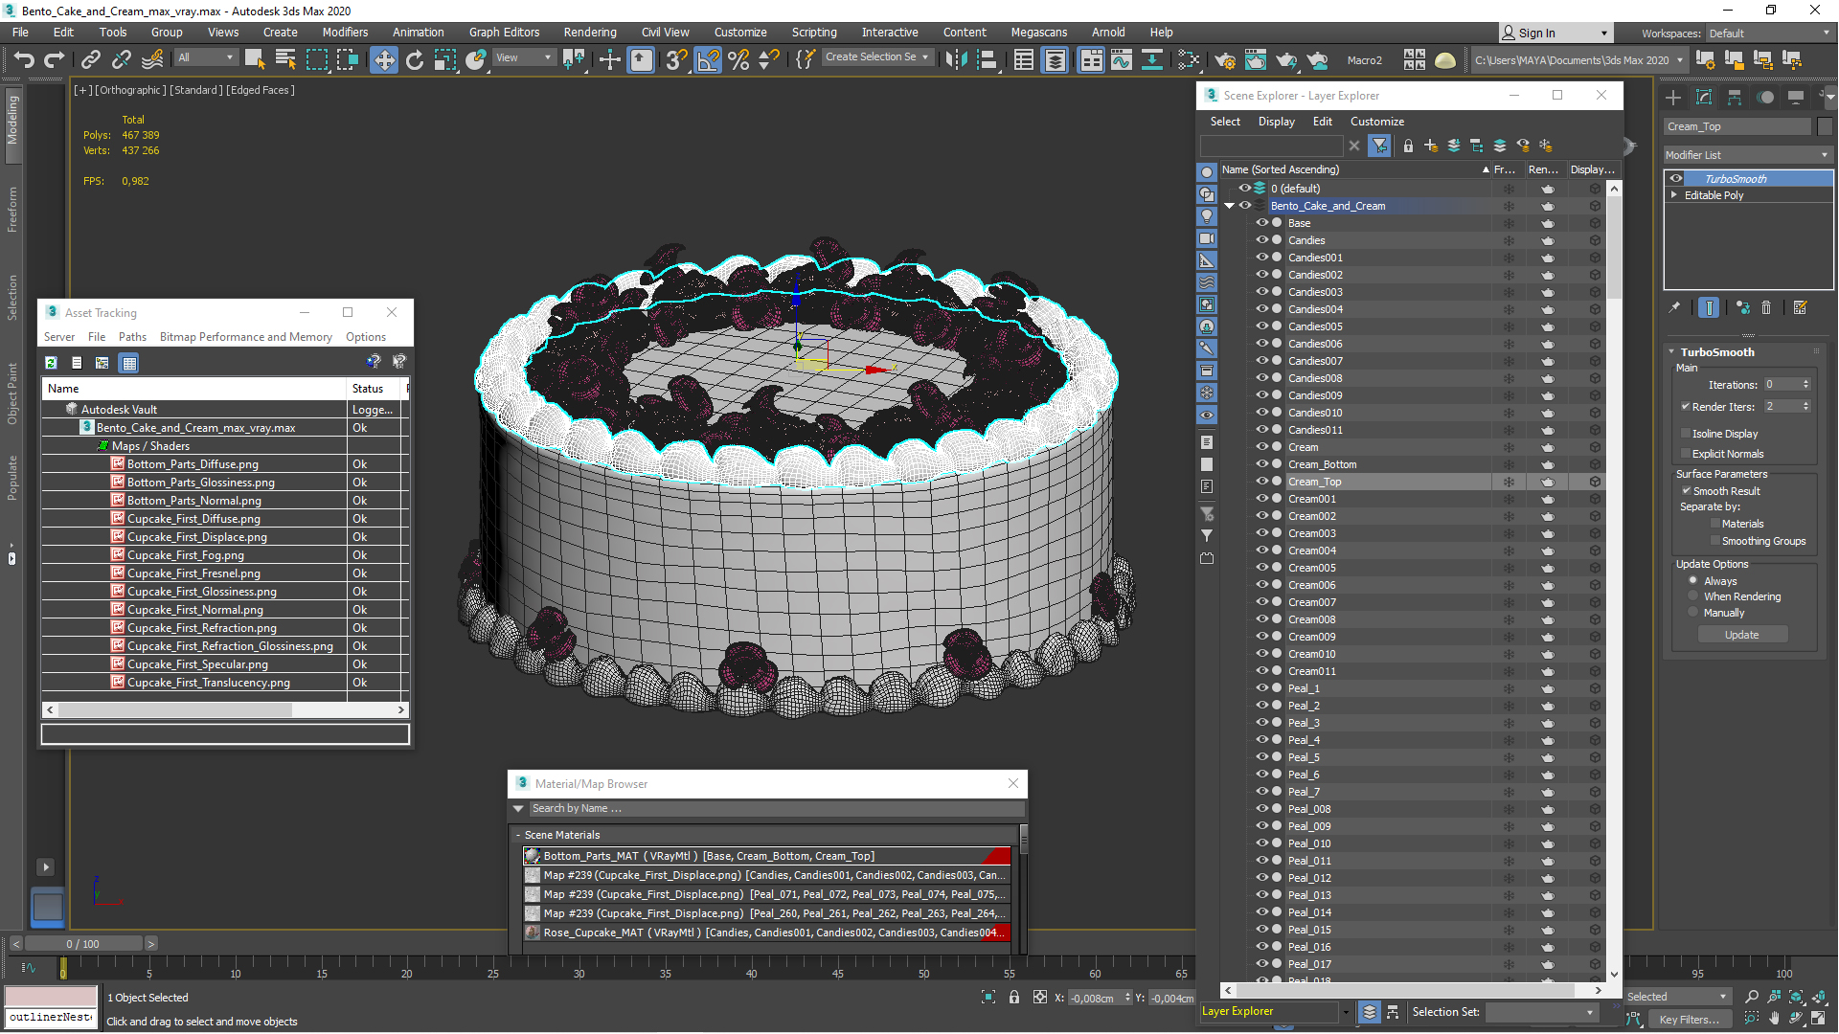
Task: Open the Scripting menu
Action: tap(813, 32)
